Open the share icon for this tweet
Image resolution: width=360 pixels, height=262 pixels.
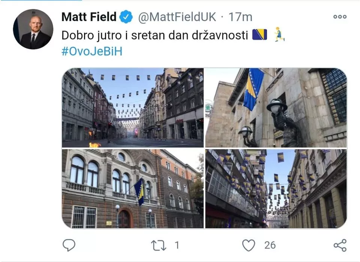pos(340,245)
